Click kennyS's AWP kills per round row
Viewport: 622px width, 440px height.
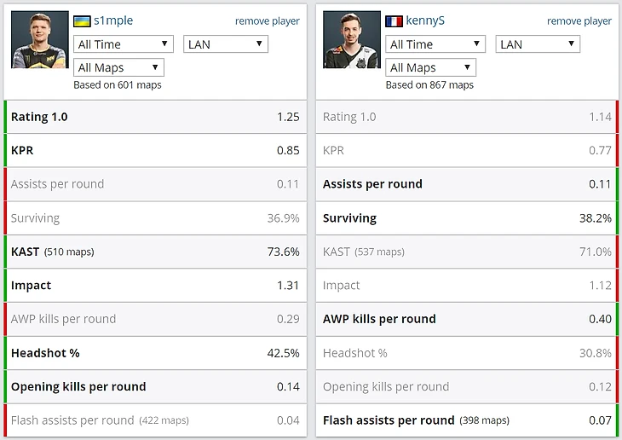(467, 319)
